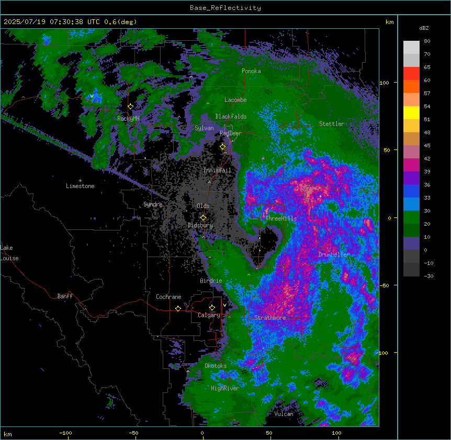Click the -30 value on the dBZ scale
The height and width of the screenshot is (440, 451).
coord(429,276)
